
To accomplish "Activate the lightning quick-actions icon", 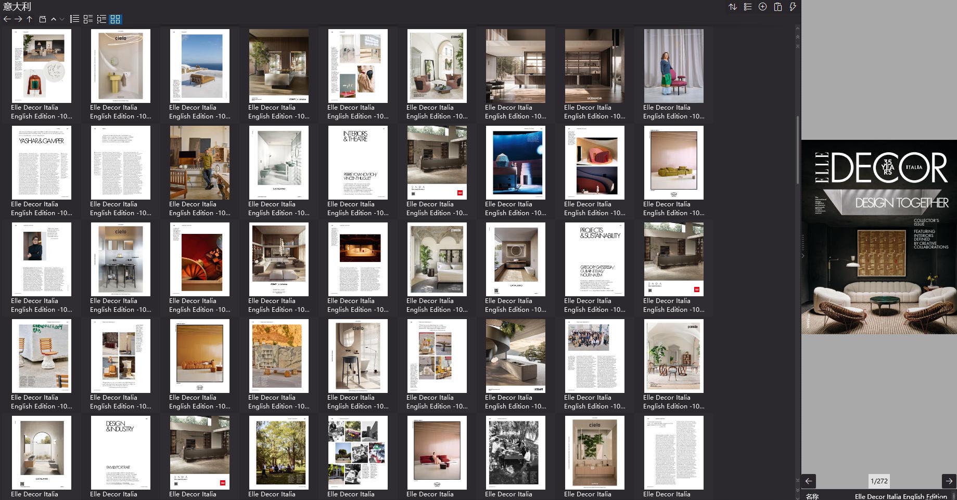I will 793,7.
